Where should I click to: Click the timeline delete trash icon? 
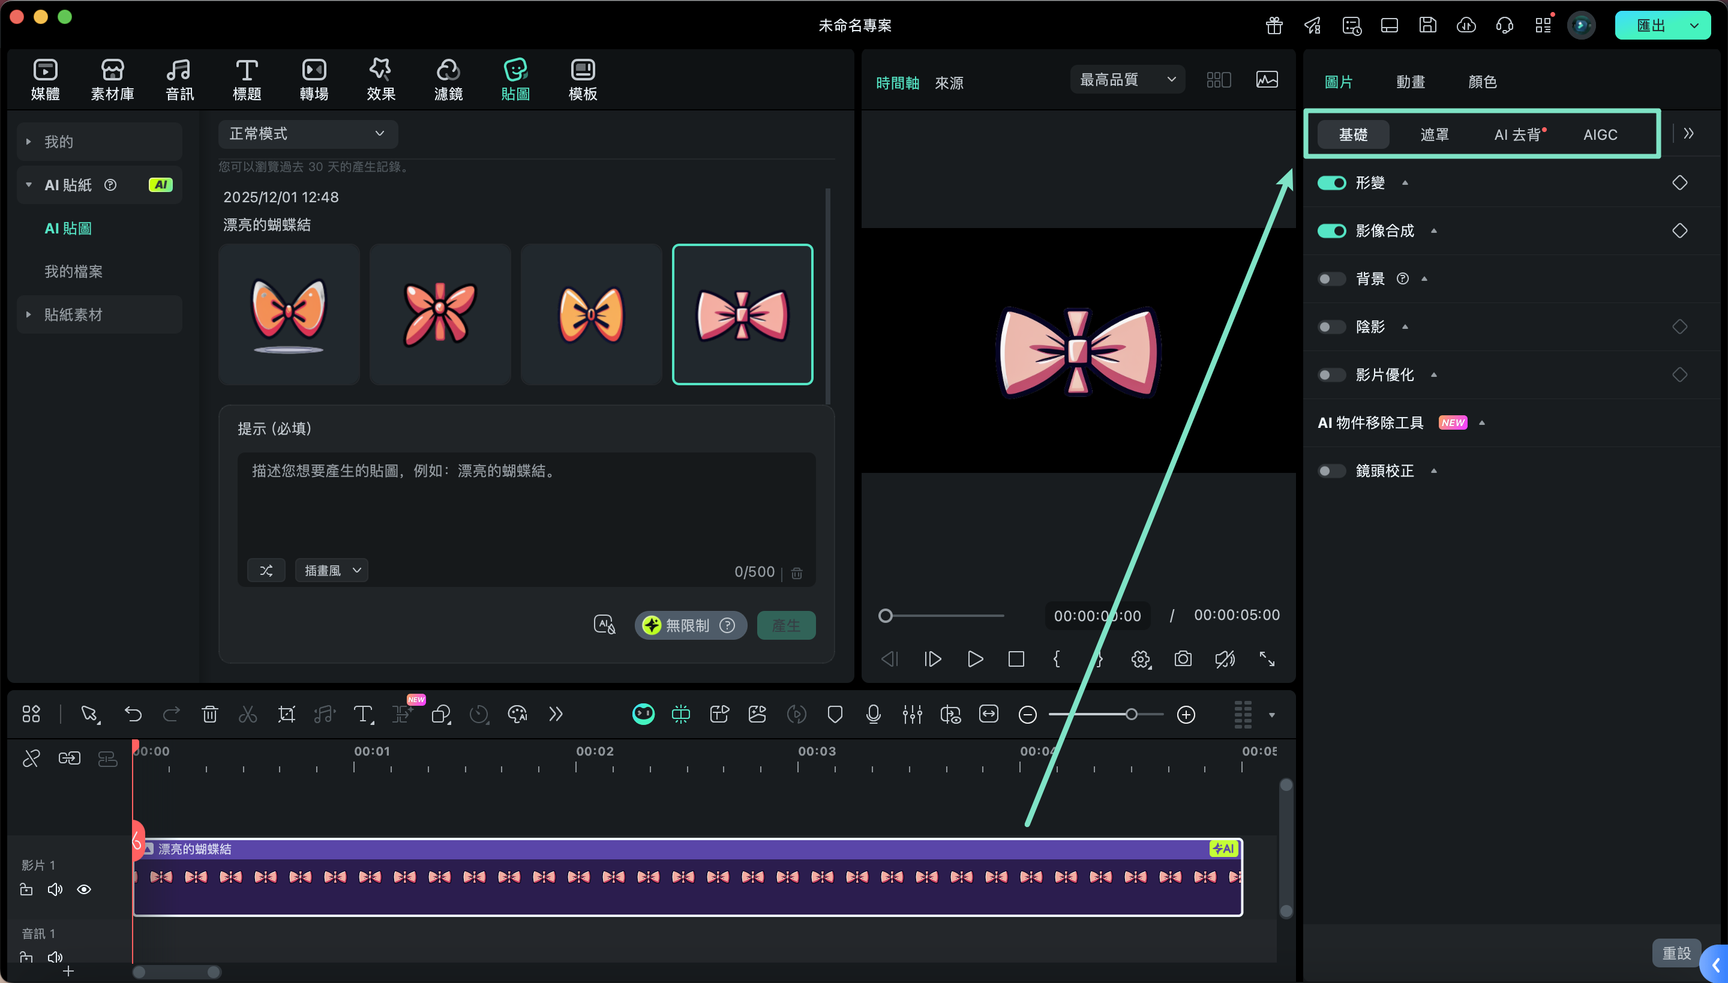(210, 714)
